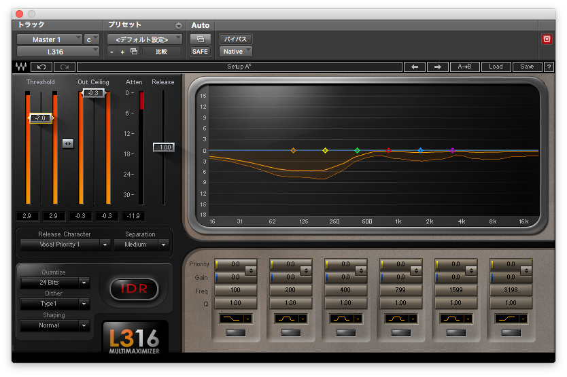The image size is (567, 377).
Task: Toggle the on/off button under 200 band
Action: (x=291, y=333)
